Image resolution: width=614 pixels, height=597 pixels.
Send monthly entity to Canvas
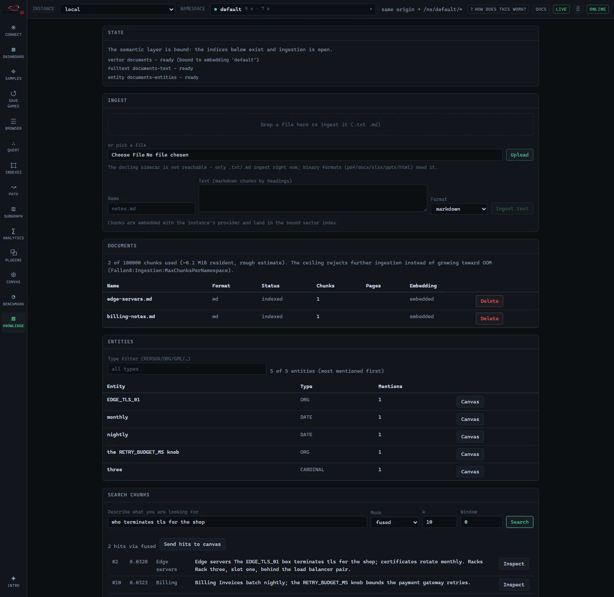470,419
